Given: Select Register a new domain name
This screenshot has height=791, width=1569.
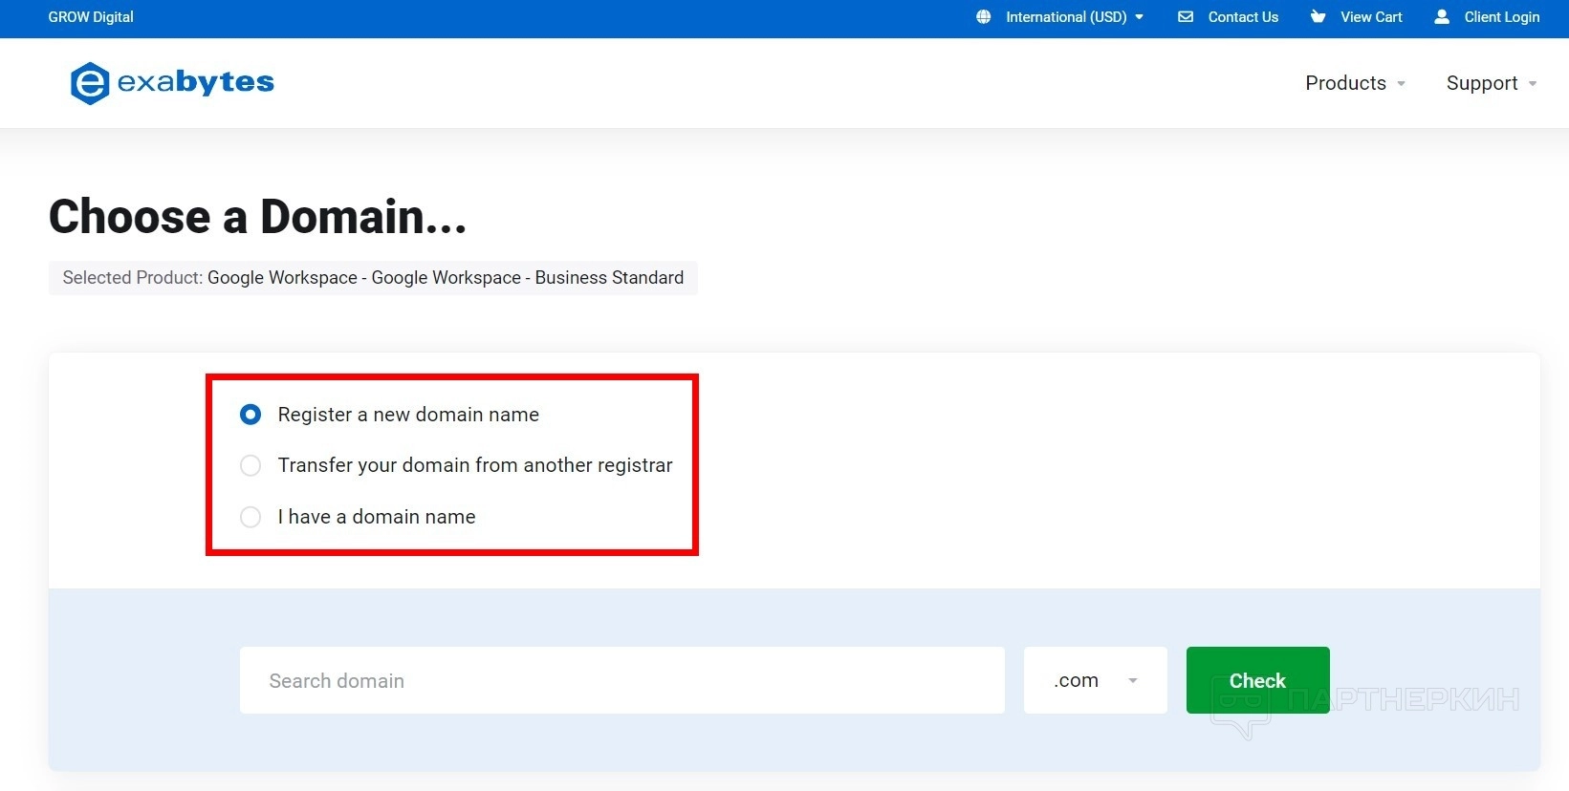Looking at the screenshot, I should tap(251, 415).
